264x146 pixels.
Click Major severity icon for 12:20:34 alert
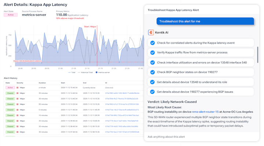pos(17,104)
